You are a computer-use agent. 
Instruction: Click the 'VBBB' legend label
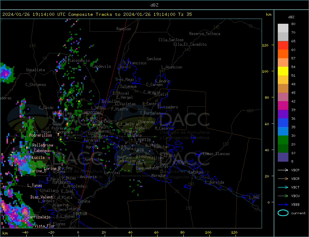[295, 205]
